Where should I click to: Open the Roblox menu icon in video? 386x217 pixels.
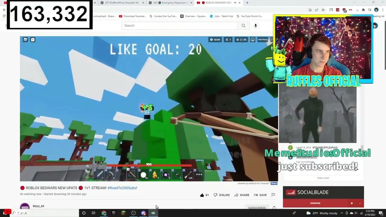[x=25, y=39]
